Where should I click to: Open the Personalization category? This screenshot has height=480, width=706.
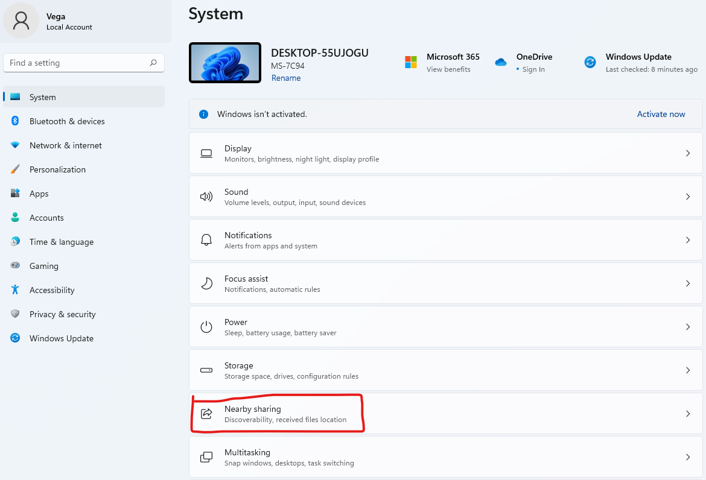point(84,169)
